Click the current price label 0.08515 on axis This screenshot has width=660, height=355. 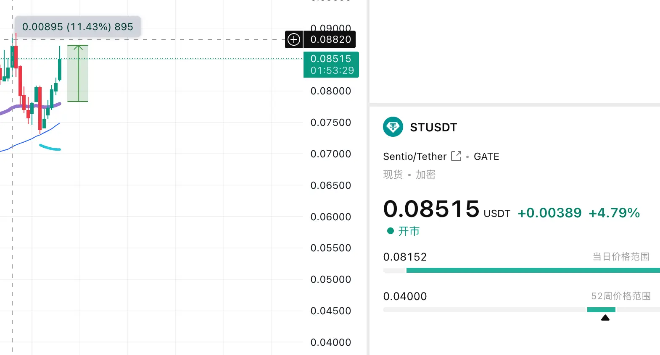tap(331, 65)
